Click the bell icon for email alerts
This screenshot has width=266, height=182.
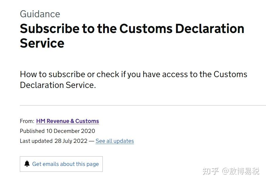click(27, 164)
